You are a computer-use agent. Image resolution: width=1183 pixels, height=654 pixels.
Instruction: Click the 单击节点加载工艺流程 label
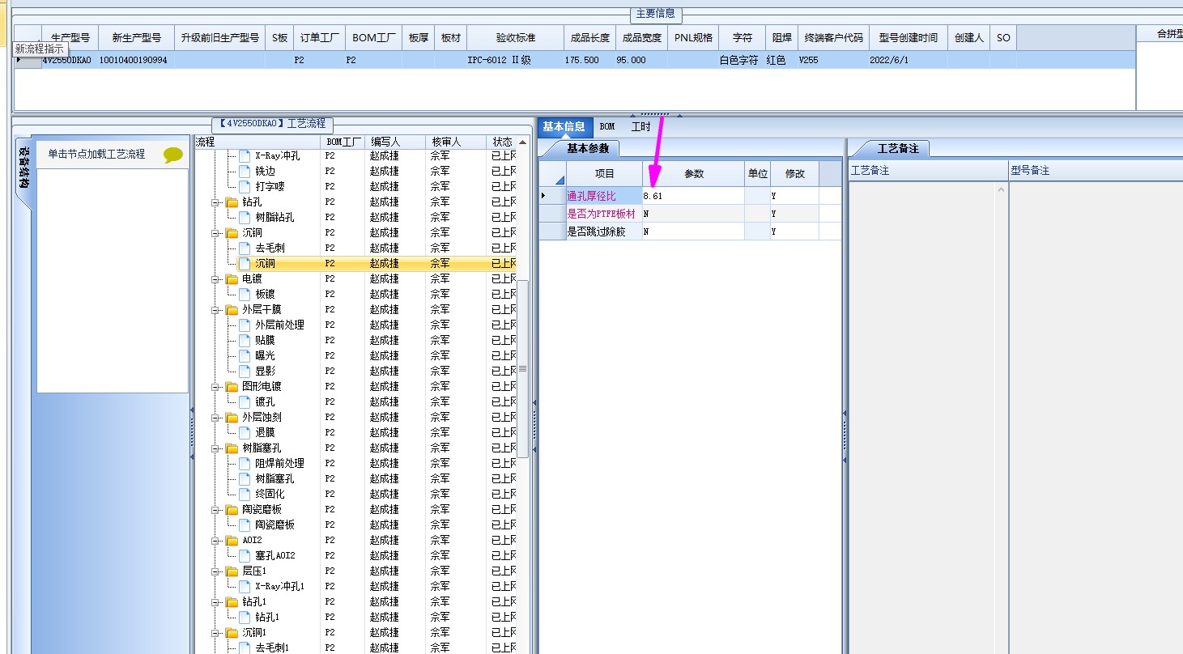click(96, 154)
